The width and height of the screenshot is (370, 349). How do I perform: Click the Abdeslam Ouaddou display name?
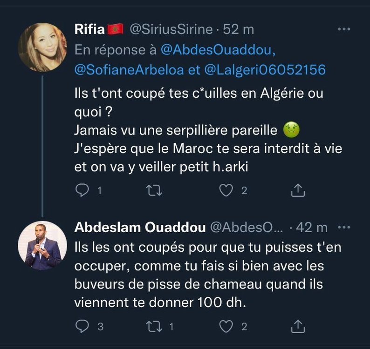coord(140,228)
